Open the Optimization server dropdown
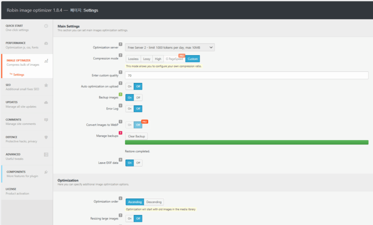 [170, 47]
